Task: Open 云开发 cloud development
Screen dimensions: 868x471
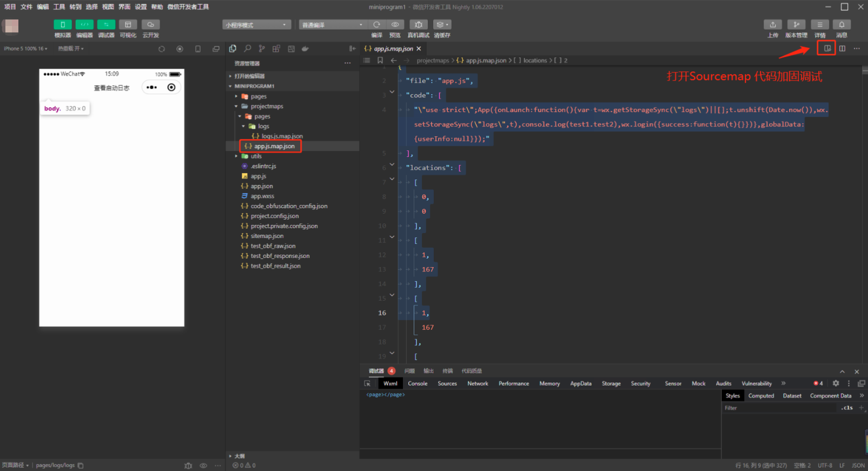Action: click(150, 25)
